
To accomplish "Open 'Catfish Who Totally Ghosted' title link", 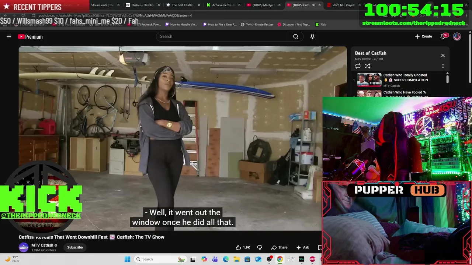I will pos(406,78).
